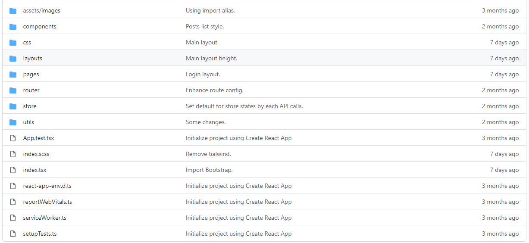Screen dimensions: 529x243
Task: Open the 'Set default for store states' commit
Action: [x=244, y=106]
